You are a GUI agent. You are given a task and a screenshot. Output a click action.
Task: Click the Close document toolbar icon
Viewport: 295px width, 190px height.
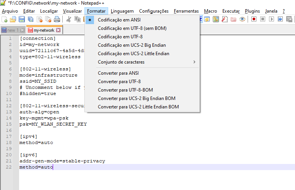pyautogui.click(x=39, y=19)
